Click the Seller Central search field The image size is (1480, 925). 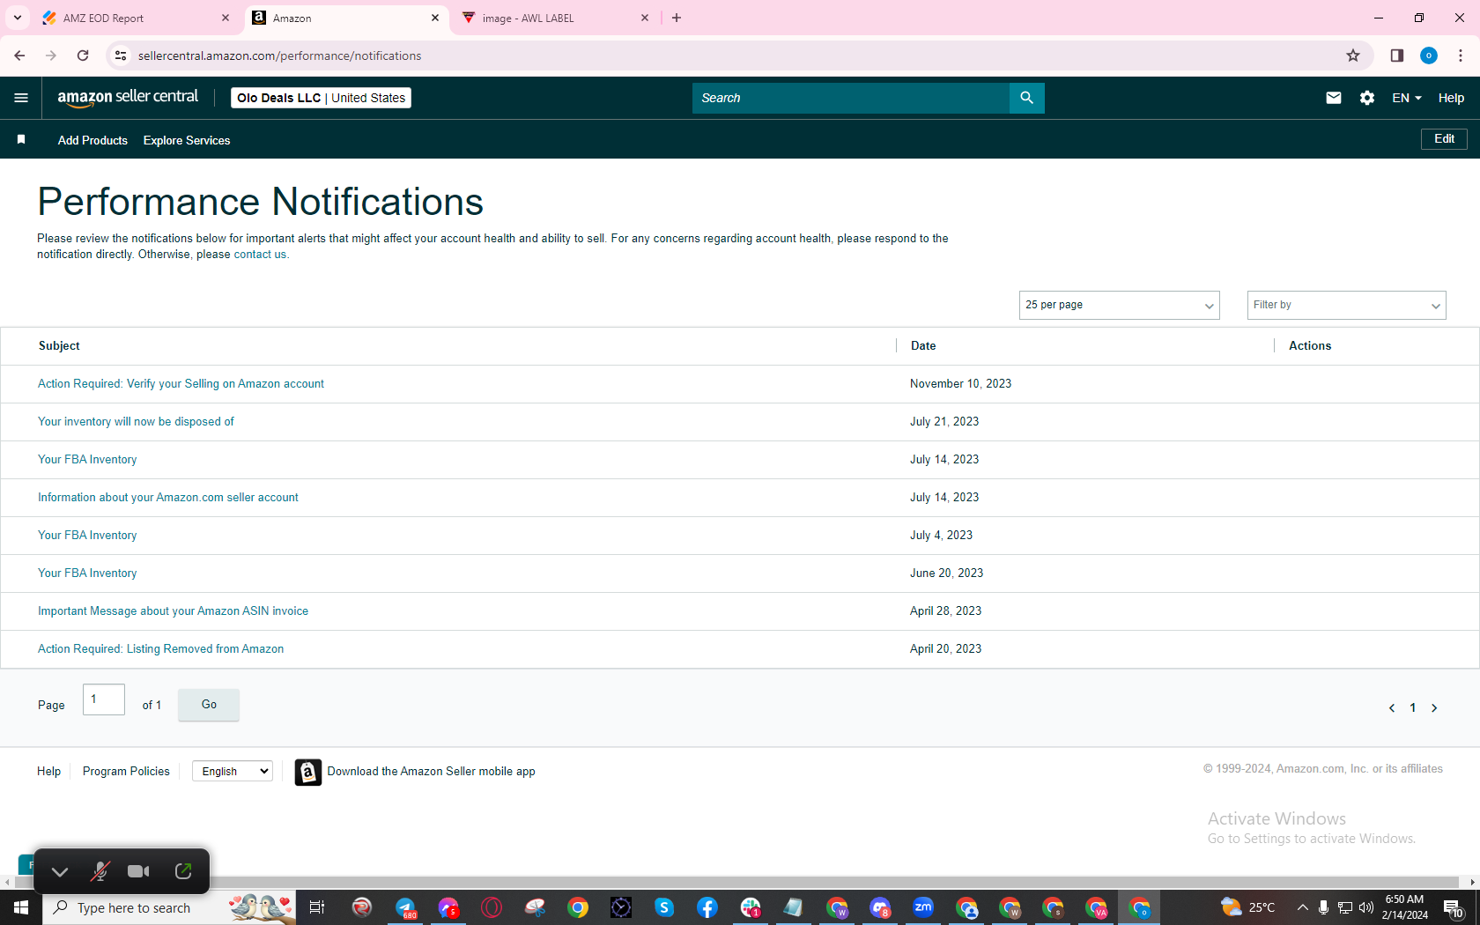851,98
